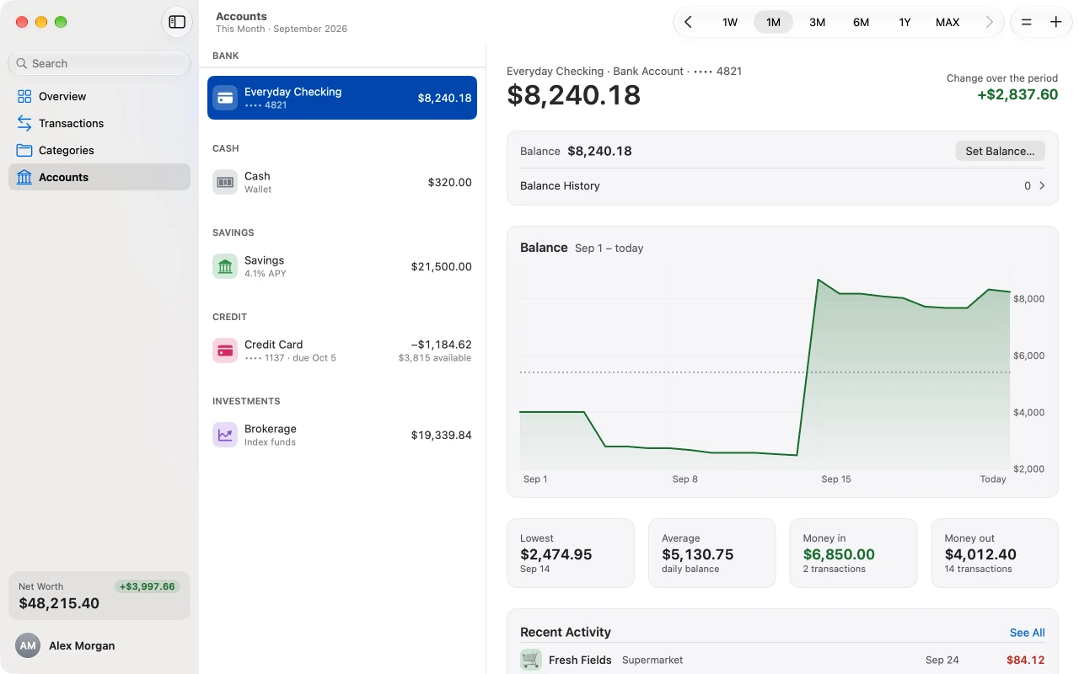Viewport: 1079px width, 674px height.
Task: Click into the Search field
Action: [x=99, y=63]
